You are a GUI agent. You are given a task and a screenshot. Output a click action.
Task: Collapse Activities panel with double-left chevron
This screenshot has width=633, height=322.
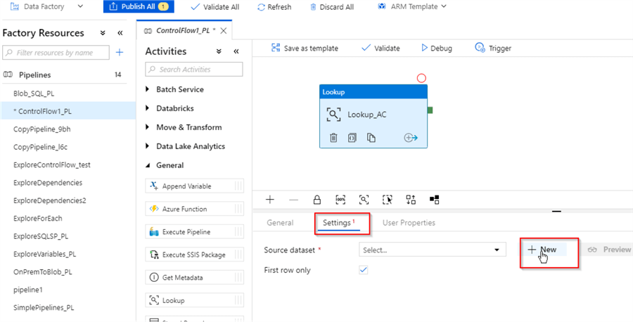click(x=236, y=51)
